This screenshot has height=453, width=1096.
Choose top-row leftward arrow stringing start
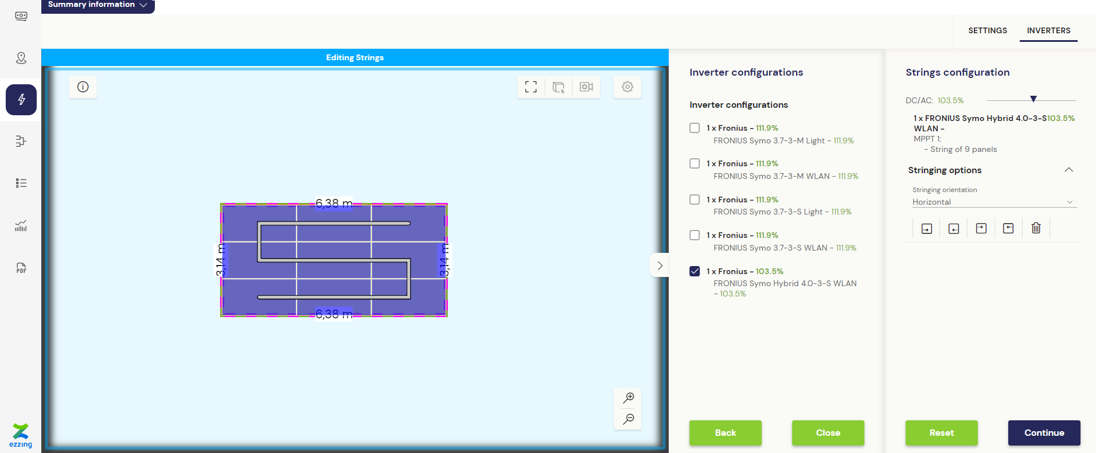coord(1008,228)
